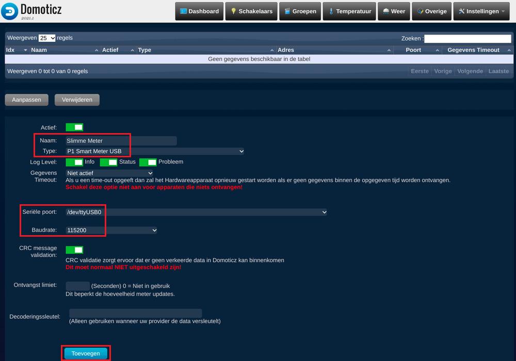Open the Dashboard tab
516x361 pixels.
(x=199, y=11)
